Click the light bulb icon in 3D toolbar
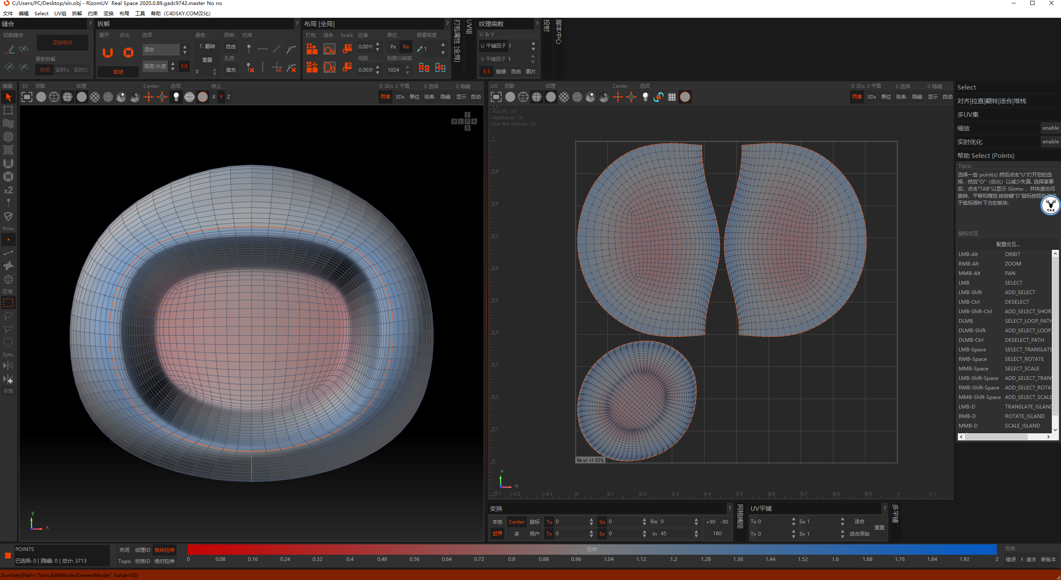 tap(176, 97)
